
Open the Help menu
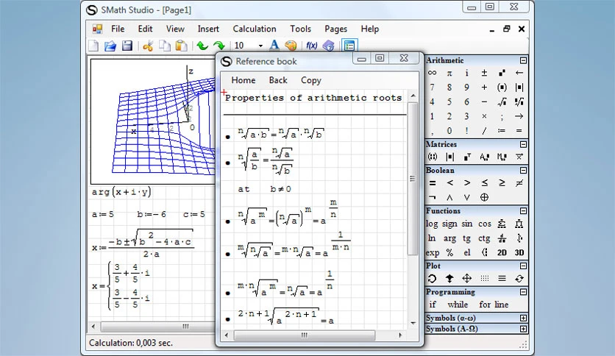click(x=370, y=29)
